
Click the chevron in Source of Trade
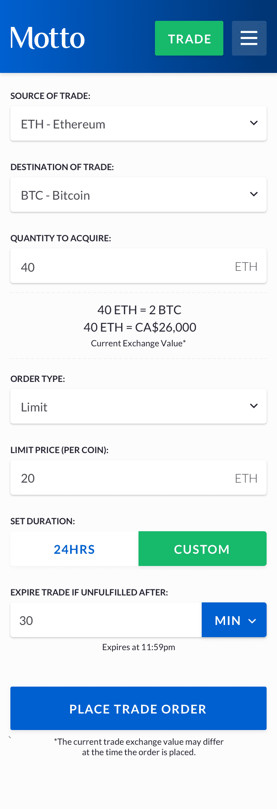point(254,123)
